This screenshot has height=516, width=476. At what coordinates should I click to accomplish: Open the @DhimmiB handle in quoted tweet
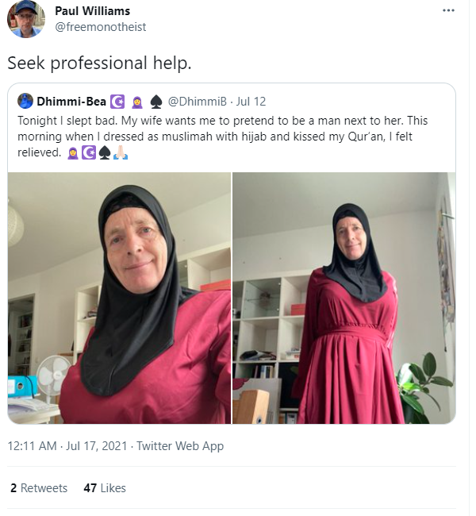point(198,102)
